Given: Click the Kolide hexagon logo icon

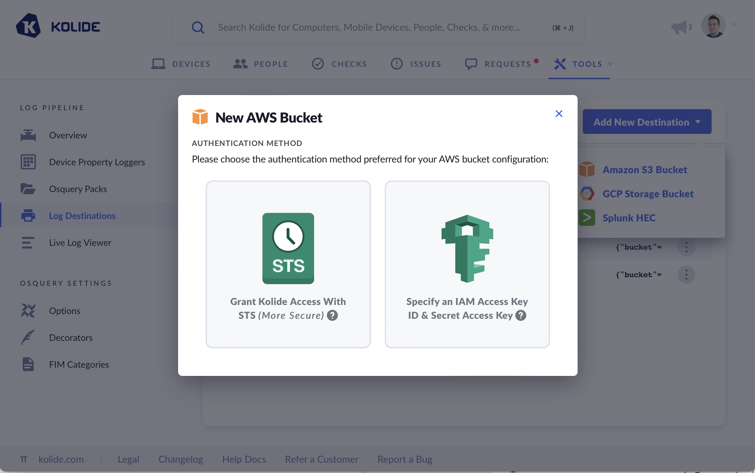Looking at the screenshot, I should pos(28,26).
